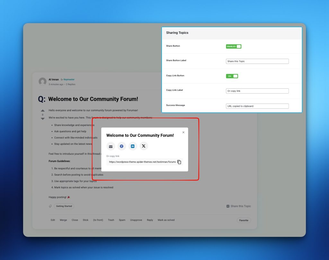This screenshot has width=329, height=260.
Task: Copy the topic link to clipboard
Action: click(x=179, y=162)
